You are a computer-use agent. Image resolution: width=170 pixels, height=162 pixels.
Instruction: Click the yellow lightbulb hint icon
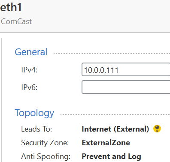click(157, 129)
